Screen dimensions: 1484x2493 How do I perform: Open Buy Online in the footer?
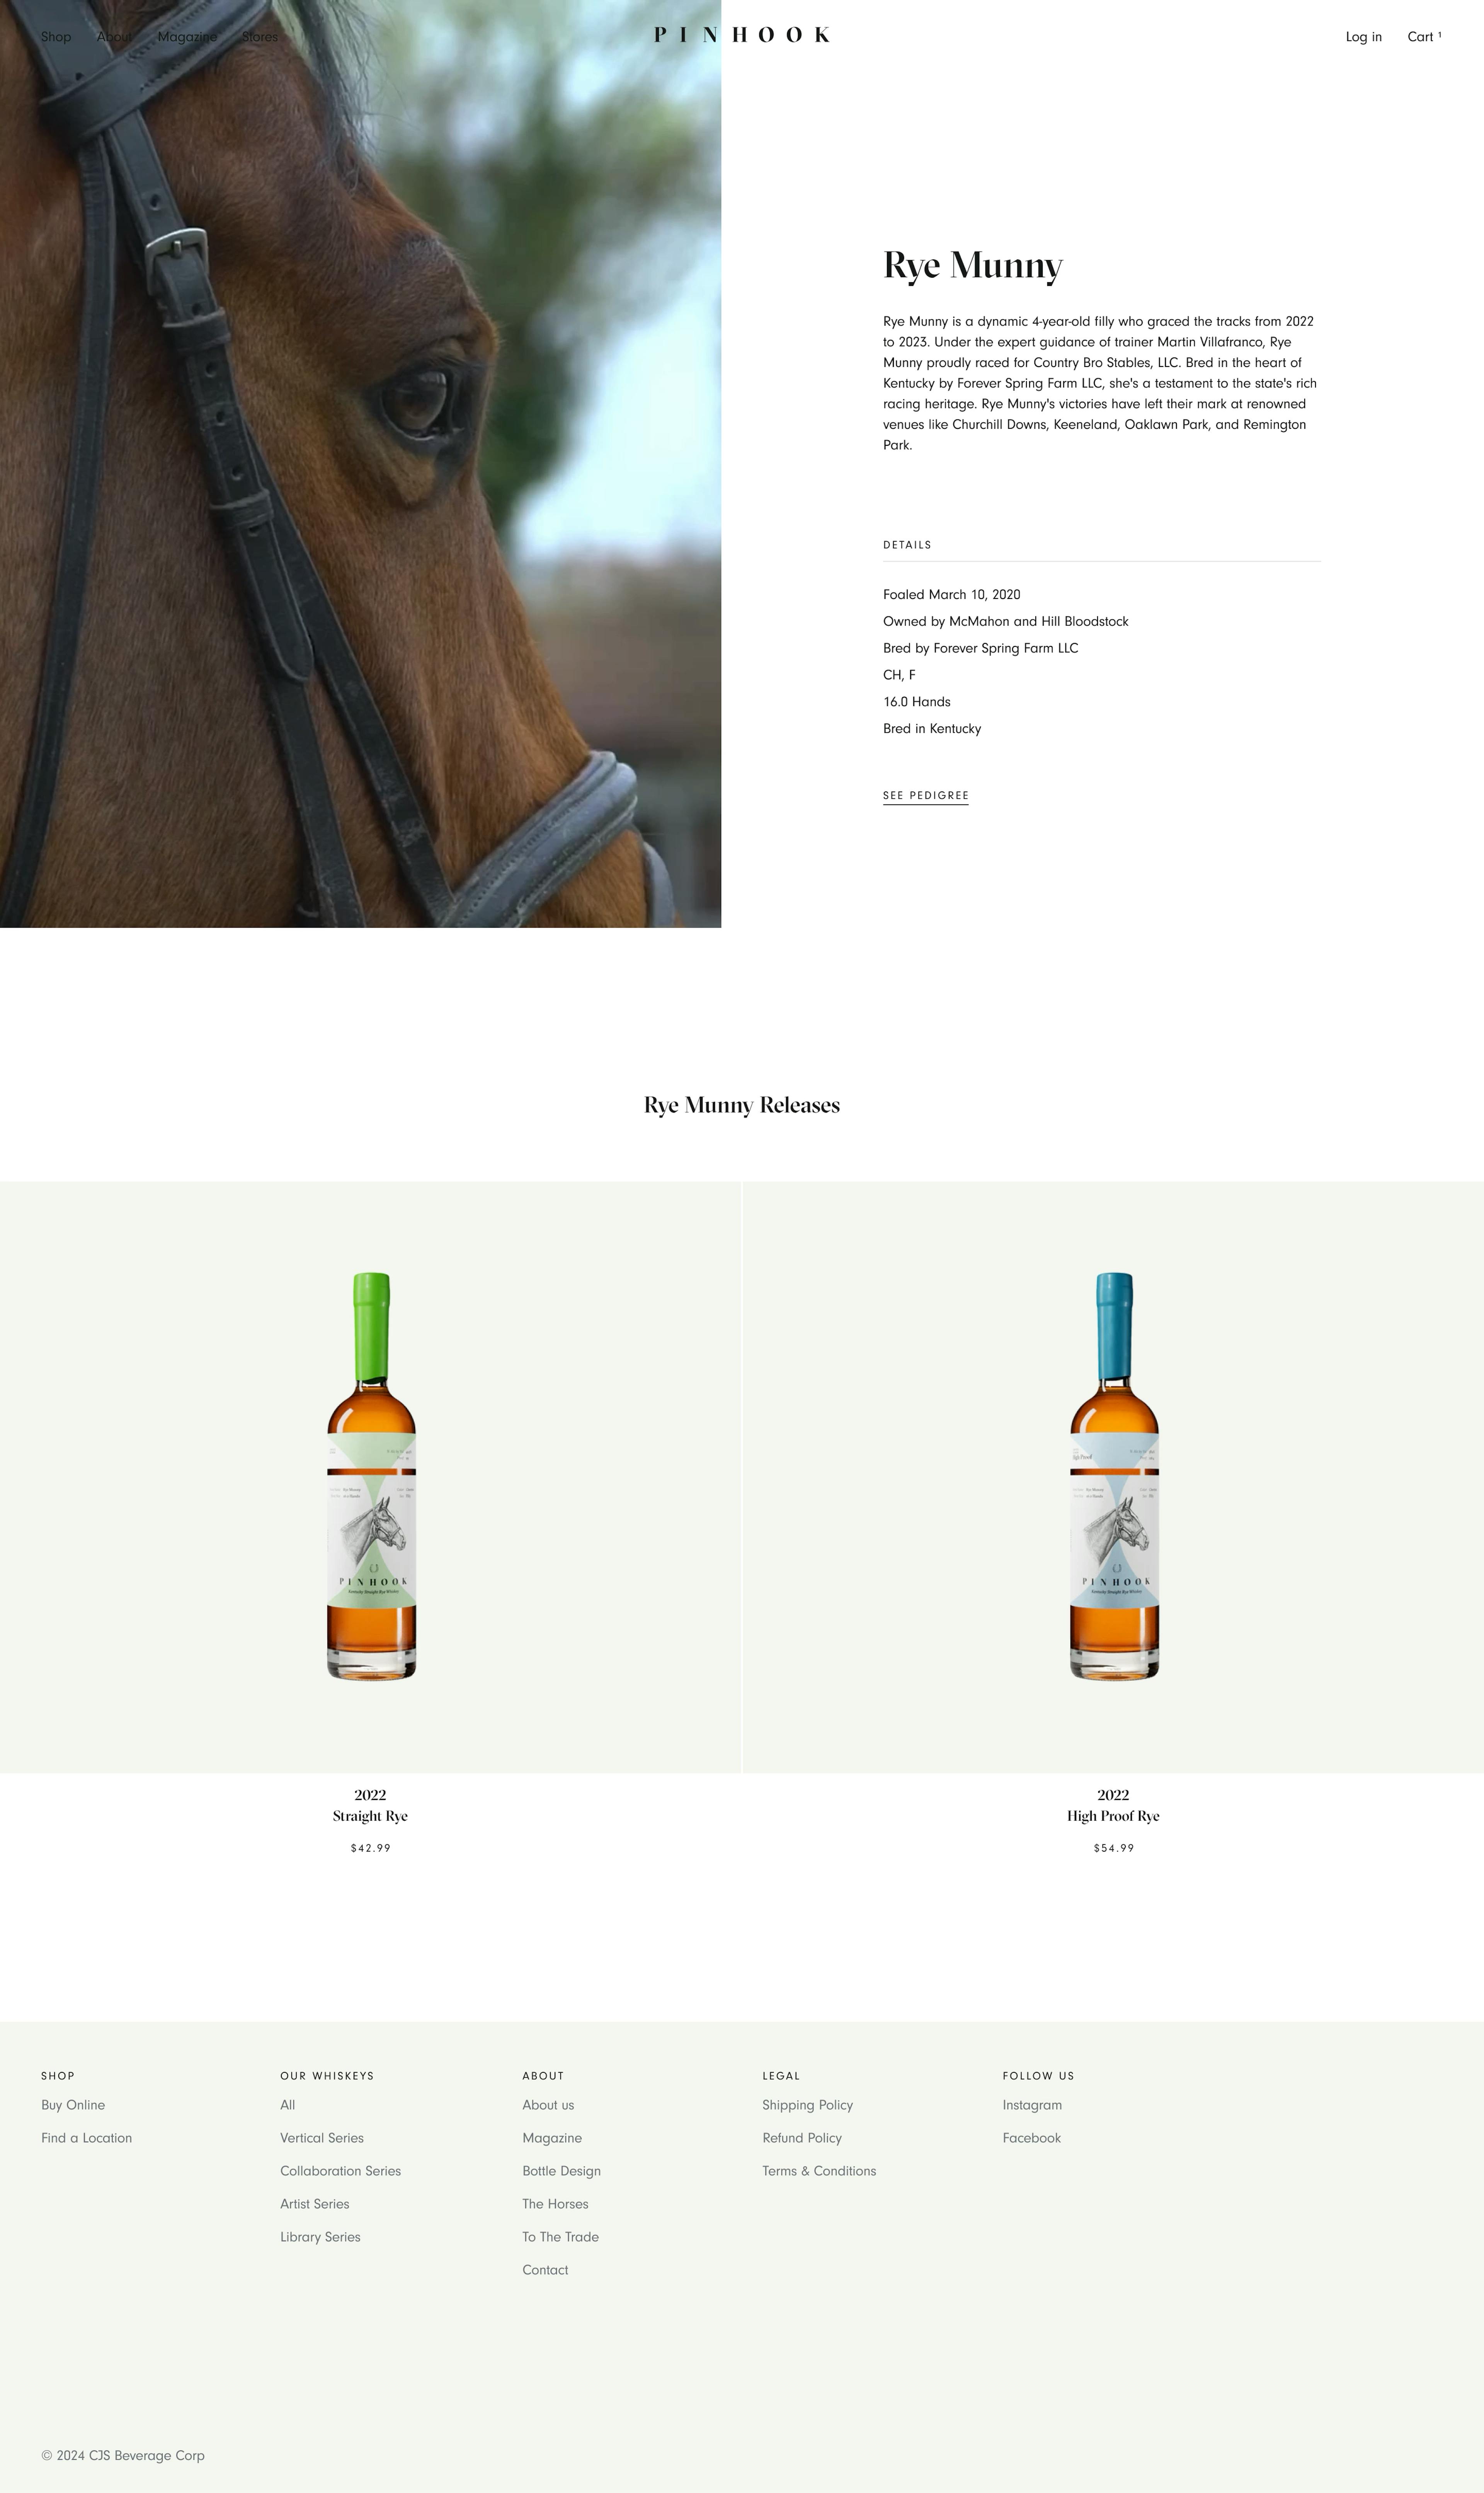pos(73,2105)
